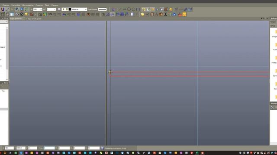Click the yellow helmet icon
This screenshot has height=155, width=277.
171,9
